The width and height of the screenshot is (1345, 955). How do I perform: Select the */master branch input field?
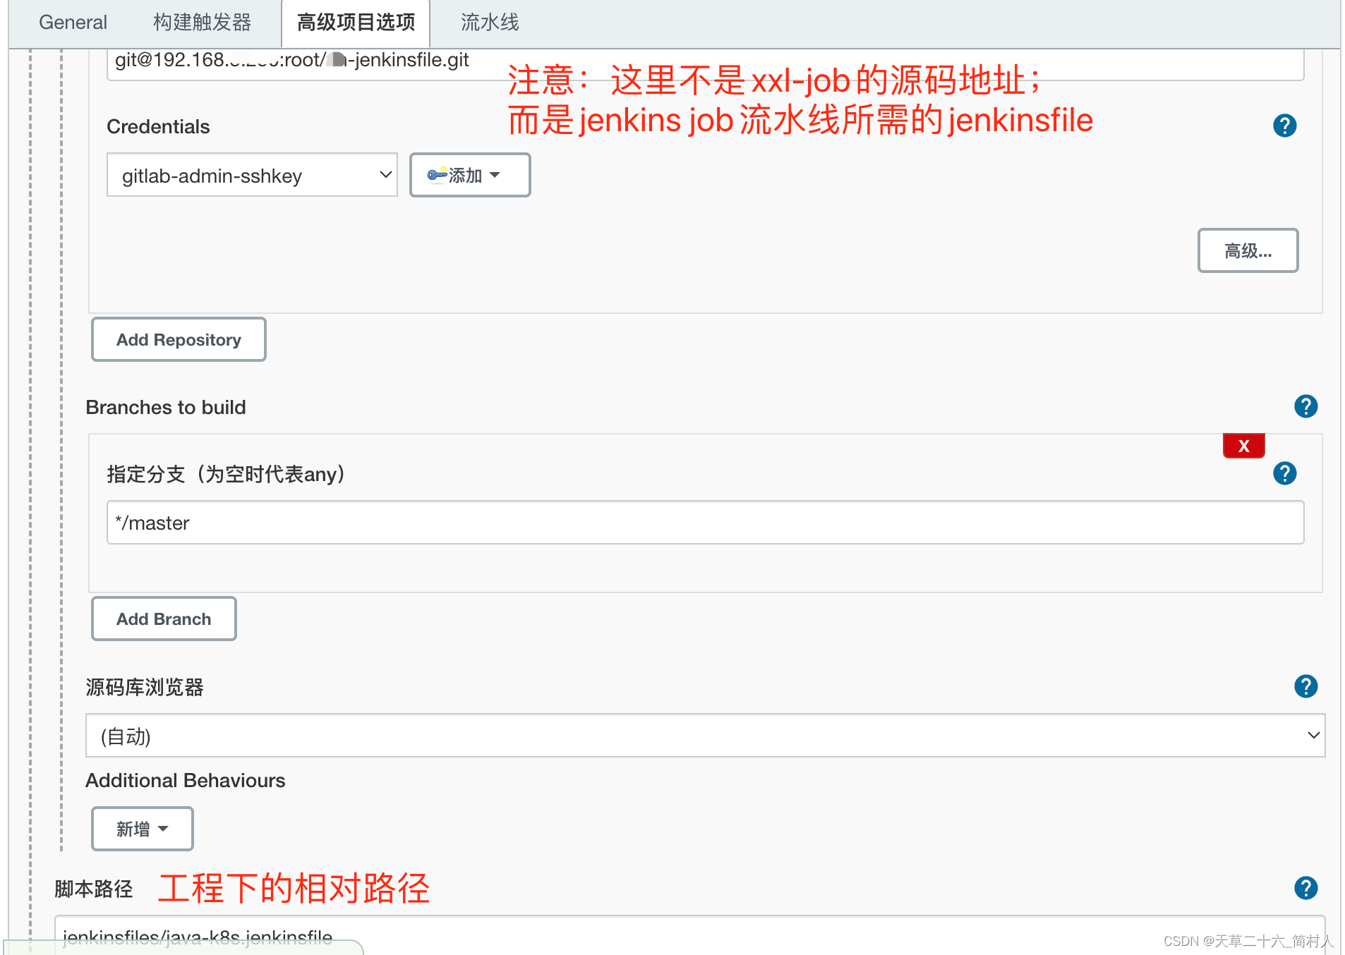point(704,523)
